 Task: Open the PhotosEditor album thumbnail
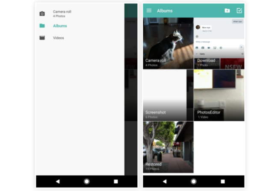coord(219,95)
